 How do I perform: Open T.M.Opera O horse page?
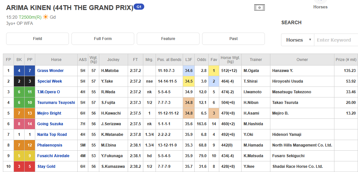pos(49,92)
